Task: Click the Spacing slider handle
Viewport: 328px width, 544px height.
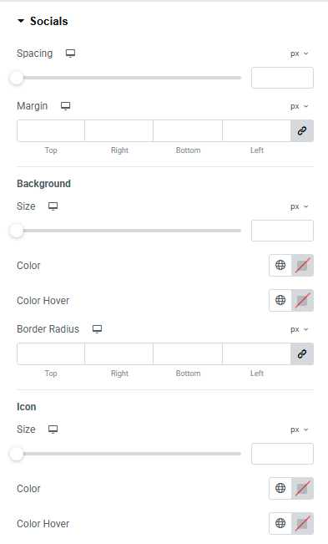Action: click(17, 78)
